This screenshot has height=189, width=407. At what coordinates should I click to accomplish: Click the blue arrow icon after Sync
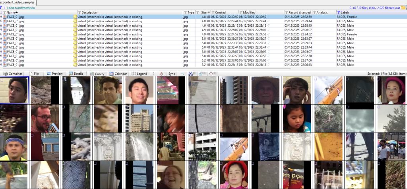point(182,74)
